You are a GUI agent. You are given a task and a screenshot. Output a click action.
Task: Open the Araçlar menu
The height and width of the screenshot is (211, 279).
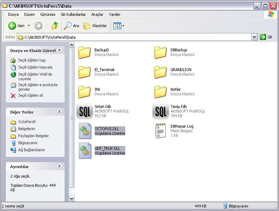pos(97,14)
